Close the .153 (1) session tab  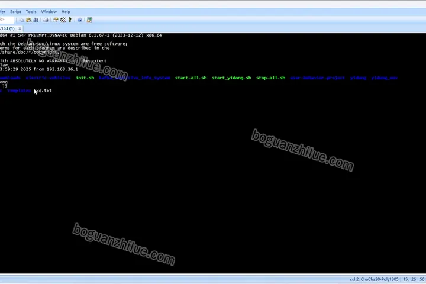pyautogui.click(x=20, y=28)
